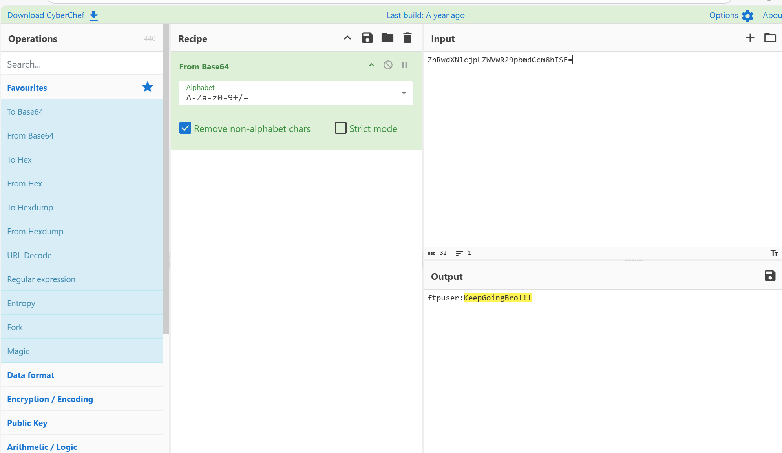The width and height of the screenshot is (782, 453).
Task: Open the Alphabet dropdown
Action: pos(404,93)
